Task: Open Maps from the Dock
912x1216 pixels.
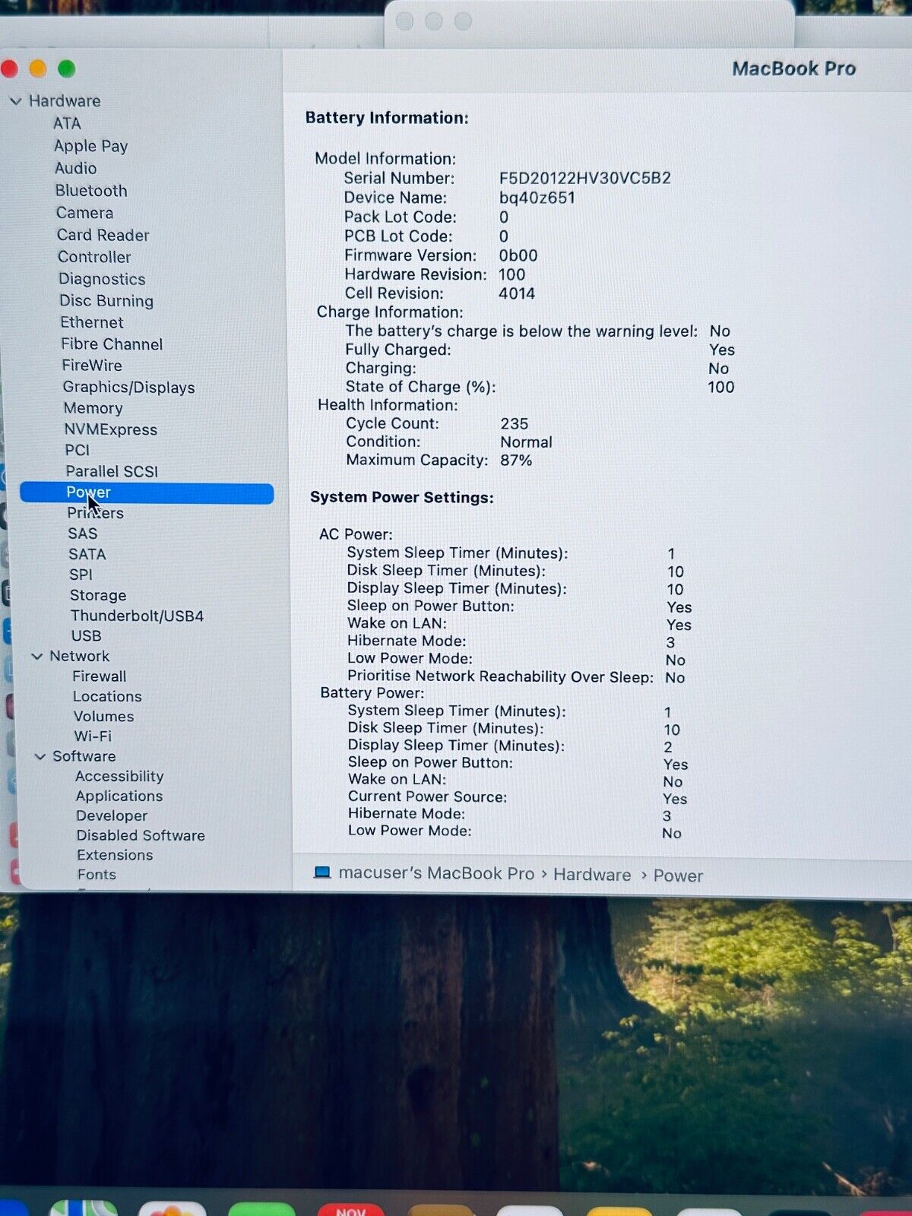Action: click(x=84, y=1208)
